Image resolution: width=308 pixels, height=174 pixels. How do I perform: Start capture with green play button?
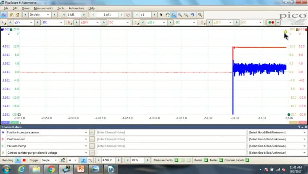18,160
